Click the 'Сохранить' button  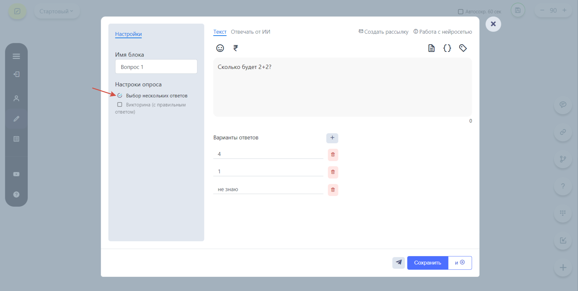[428, 263]
